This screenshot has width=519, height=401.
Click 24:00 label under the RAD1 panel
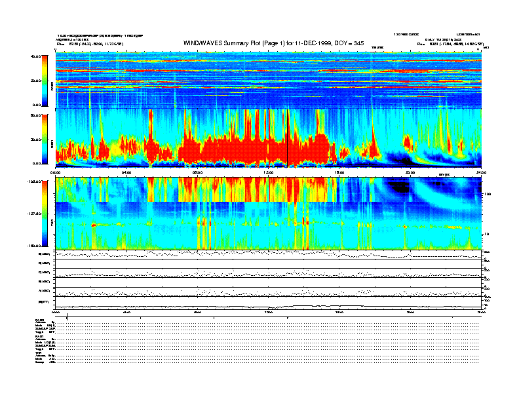pos(481,172)
